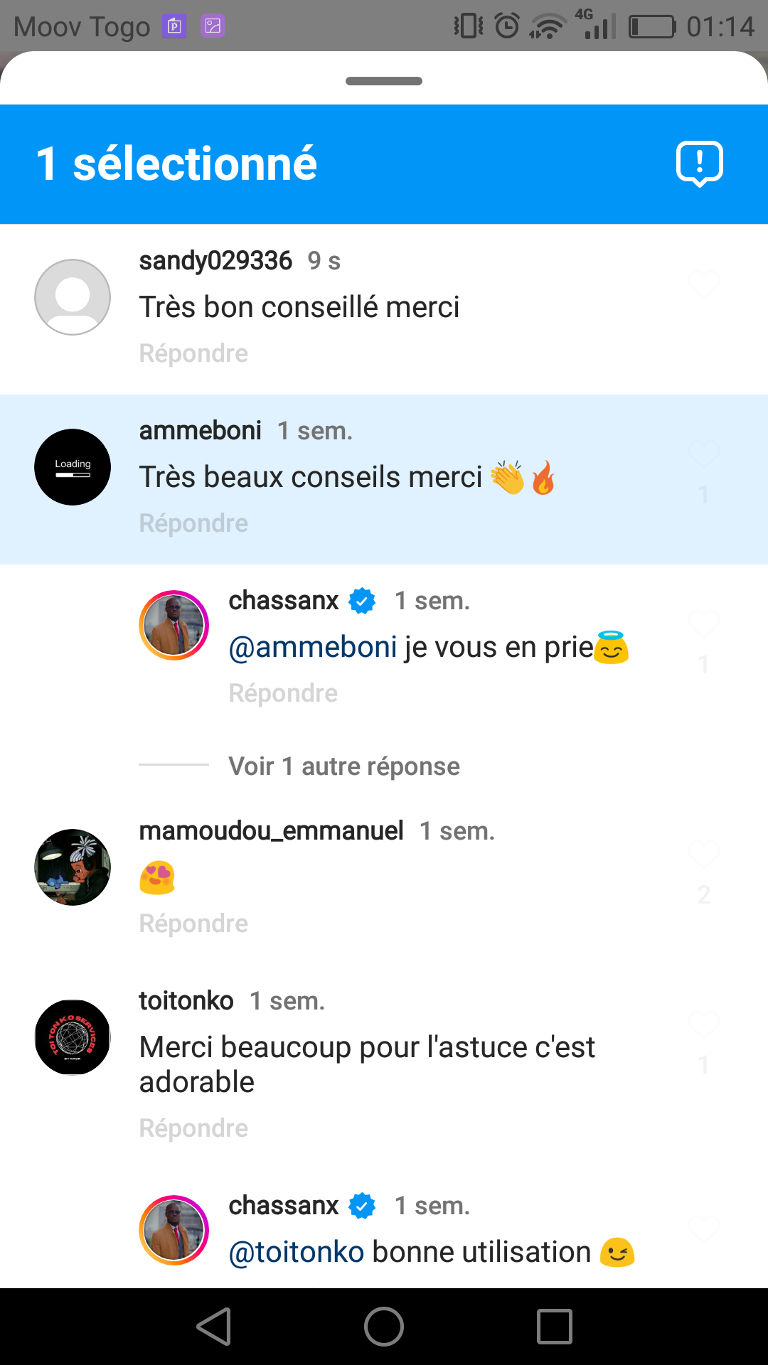
Task: Open sandy029336's profile picture
Action: [x=73, y=297]
